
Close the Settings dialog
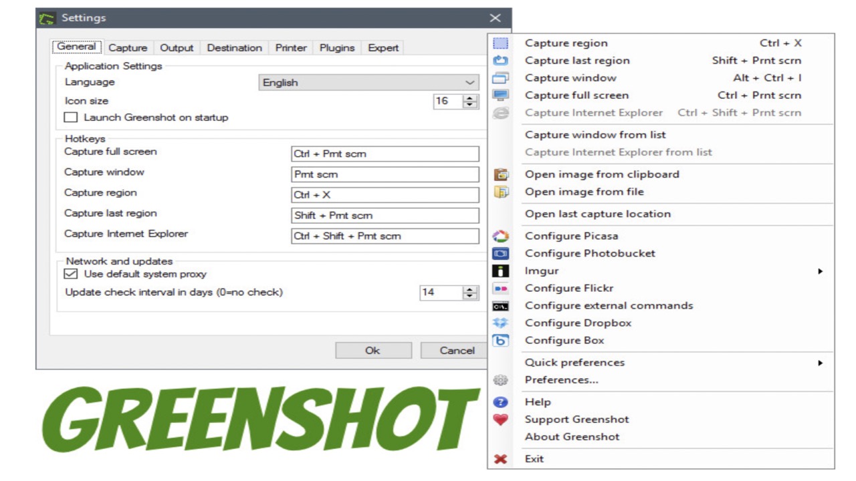point(495,18)
